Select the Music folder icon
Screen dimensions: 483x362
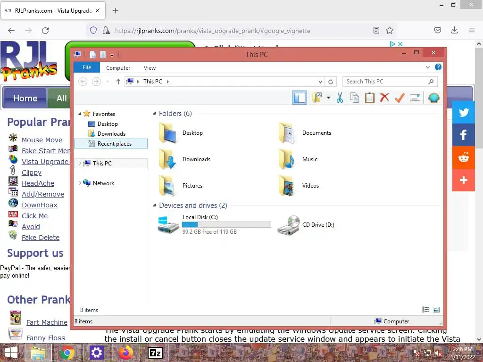click(287, 159)
